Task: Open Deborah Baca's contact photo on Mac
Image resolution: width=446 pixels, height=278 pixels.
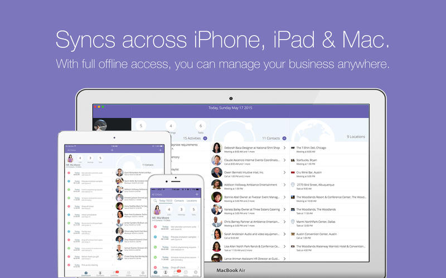Action: click(216, 148)
